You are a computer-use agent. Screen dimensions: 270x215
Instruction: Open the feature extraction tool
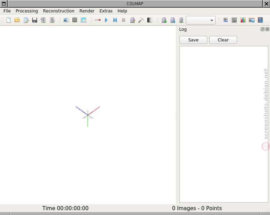(x=66, y=20)
